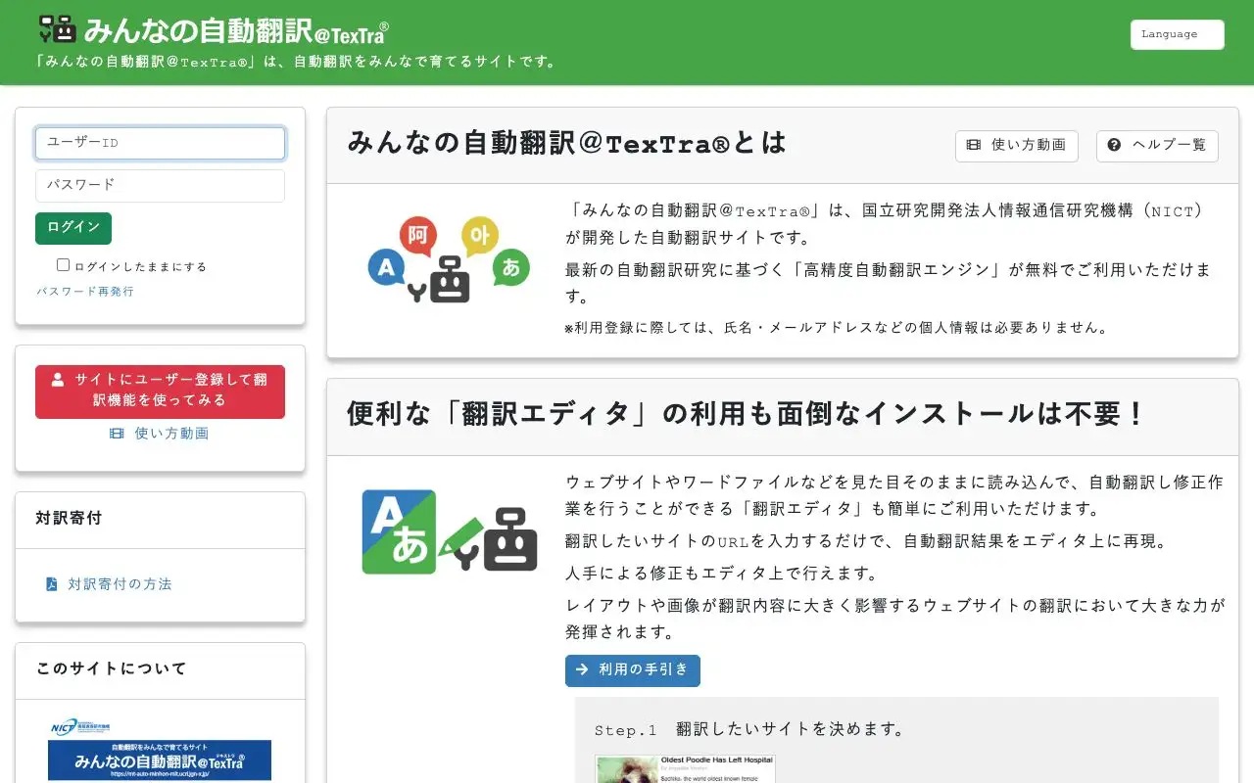The height and width of the screenshot is (783, 1254).
Task: Click the Oldest Poodle article thumbnail
Action: 685,768
